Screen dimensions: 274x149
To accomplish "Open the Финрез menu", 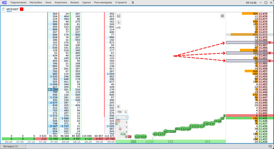I will 74,3.
